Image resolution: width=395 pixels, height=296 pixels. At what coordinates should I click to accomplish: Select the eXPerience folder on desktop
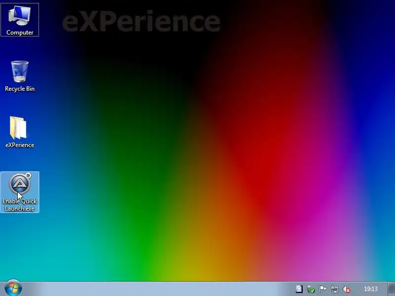pyautogui.click(x=20, y=132)
